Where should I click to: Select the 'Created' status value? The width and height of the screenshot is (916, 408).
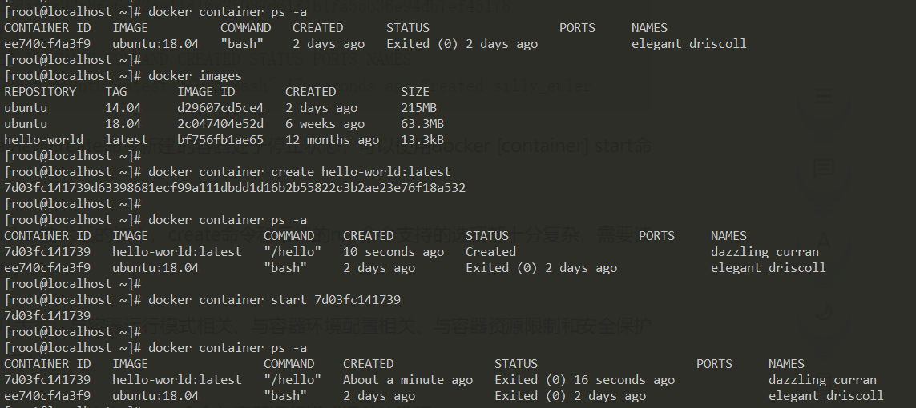(490, 252)
